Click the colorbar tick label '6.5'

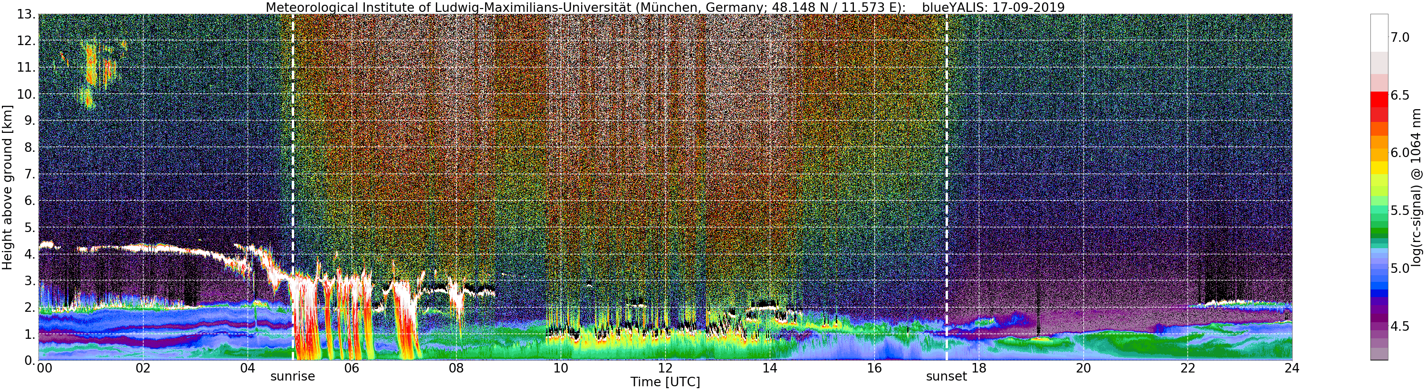tap(1400, 95)
